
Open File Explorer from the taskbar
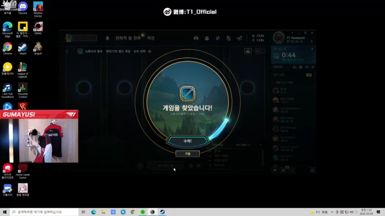(103, 212)
